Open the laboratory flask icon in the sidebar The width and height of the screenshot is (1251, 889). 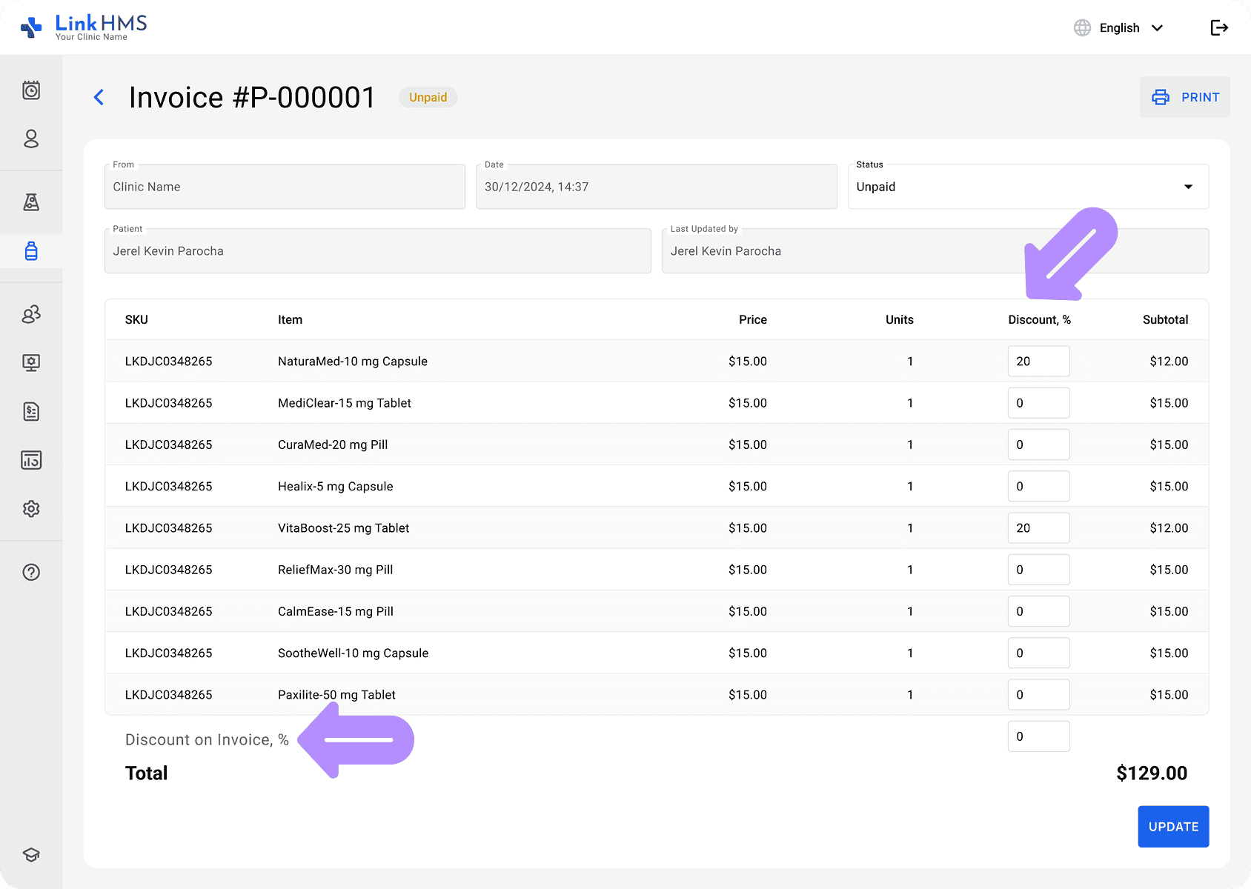pos(31,202)
